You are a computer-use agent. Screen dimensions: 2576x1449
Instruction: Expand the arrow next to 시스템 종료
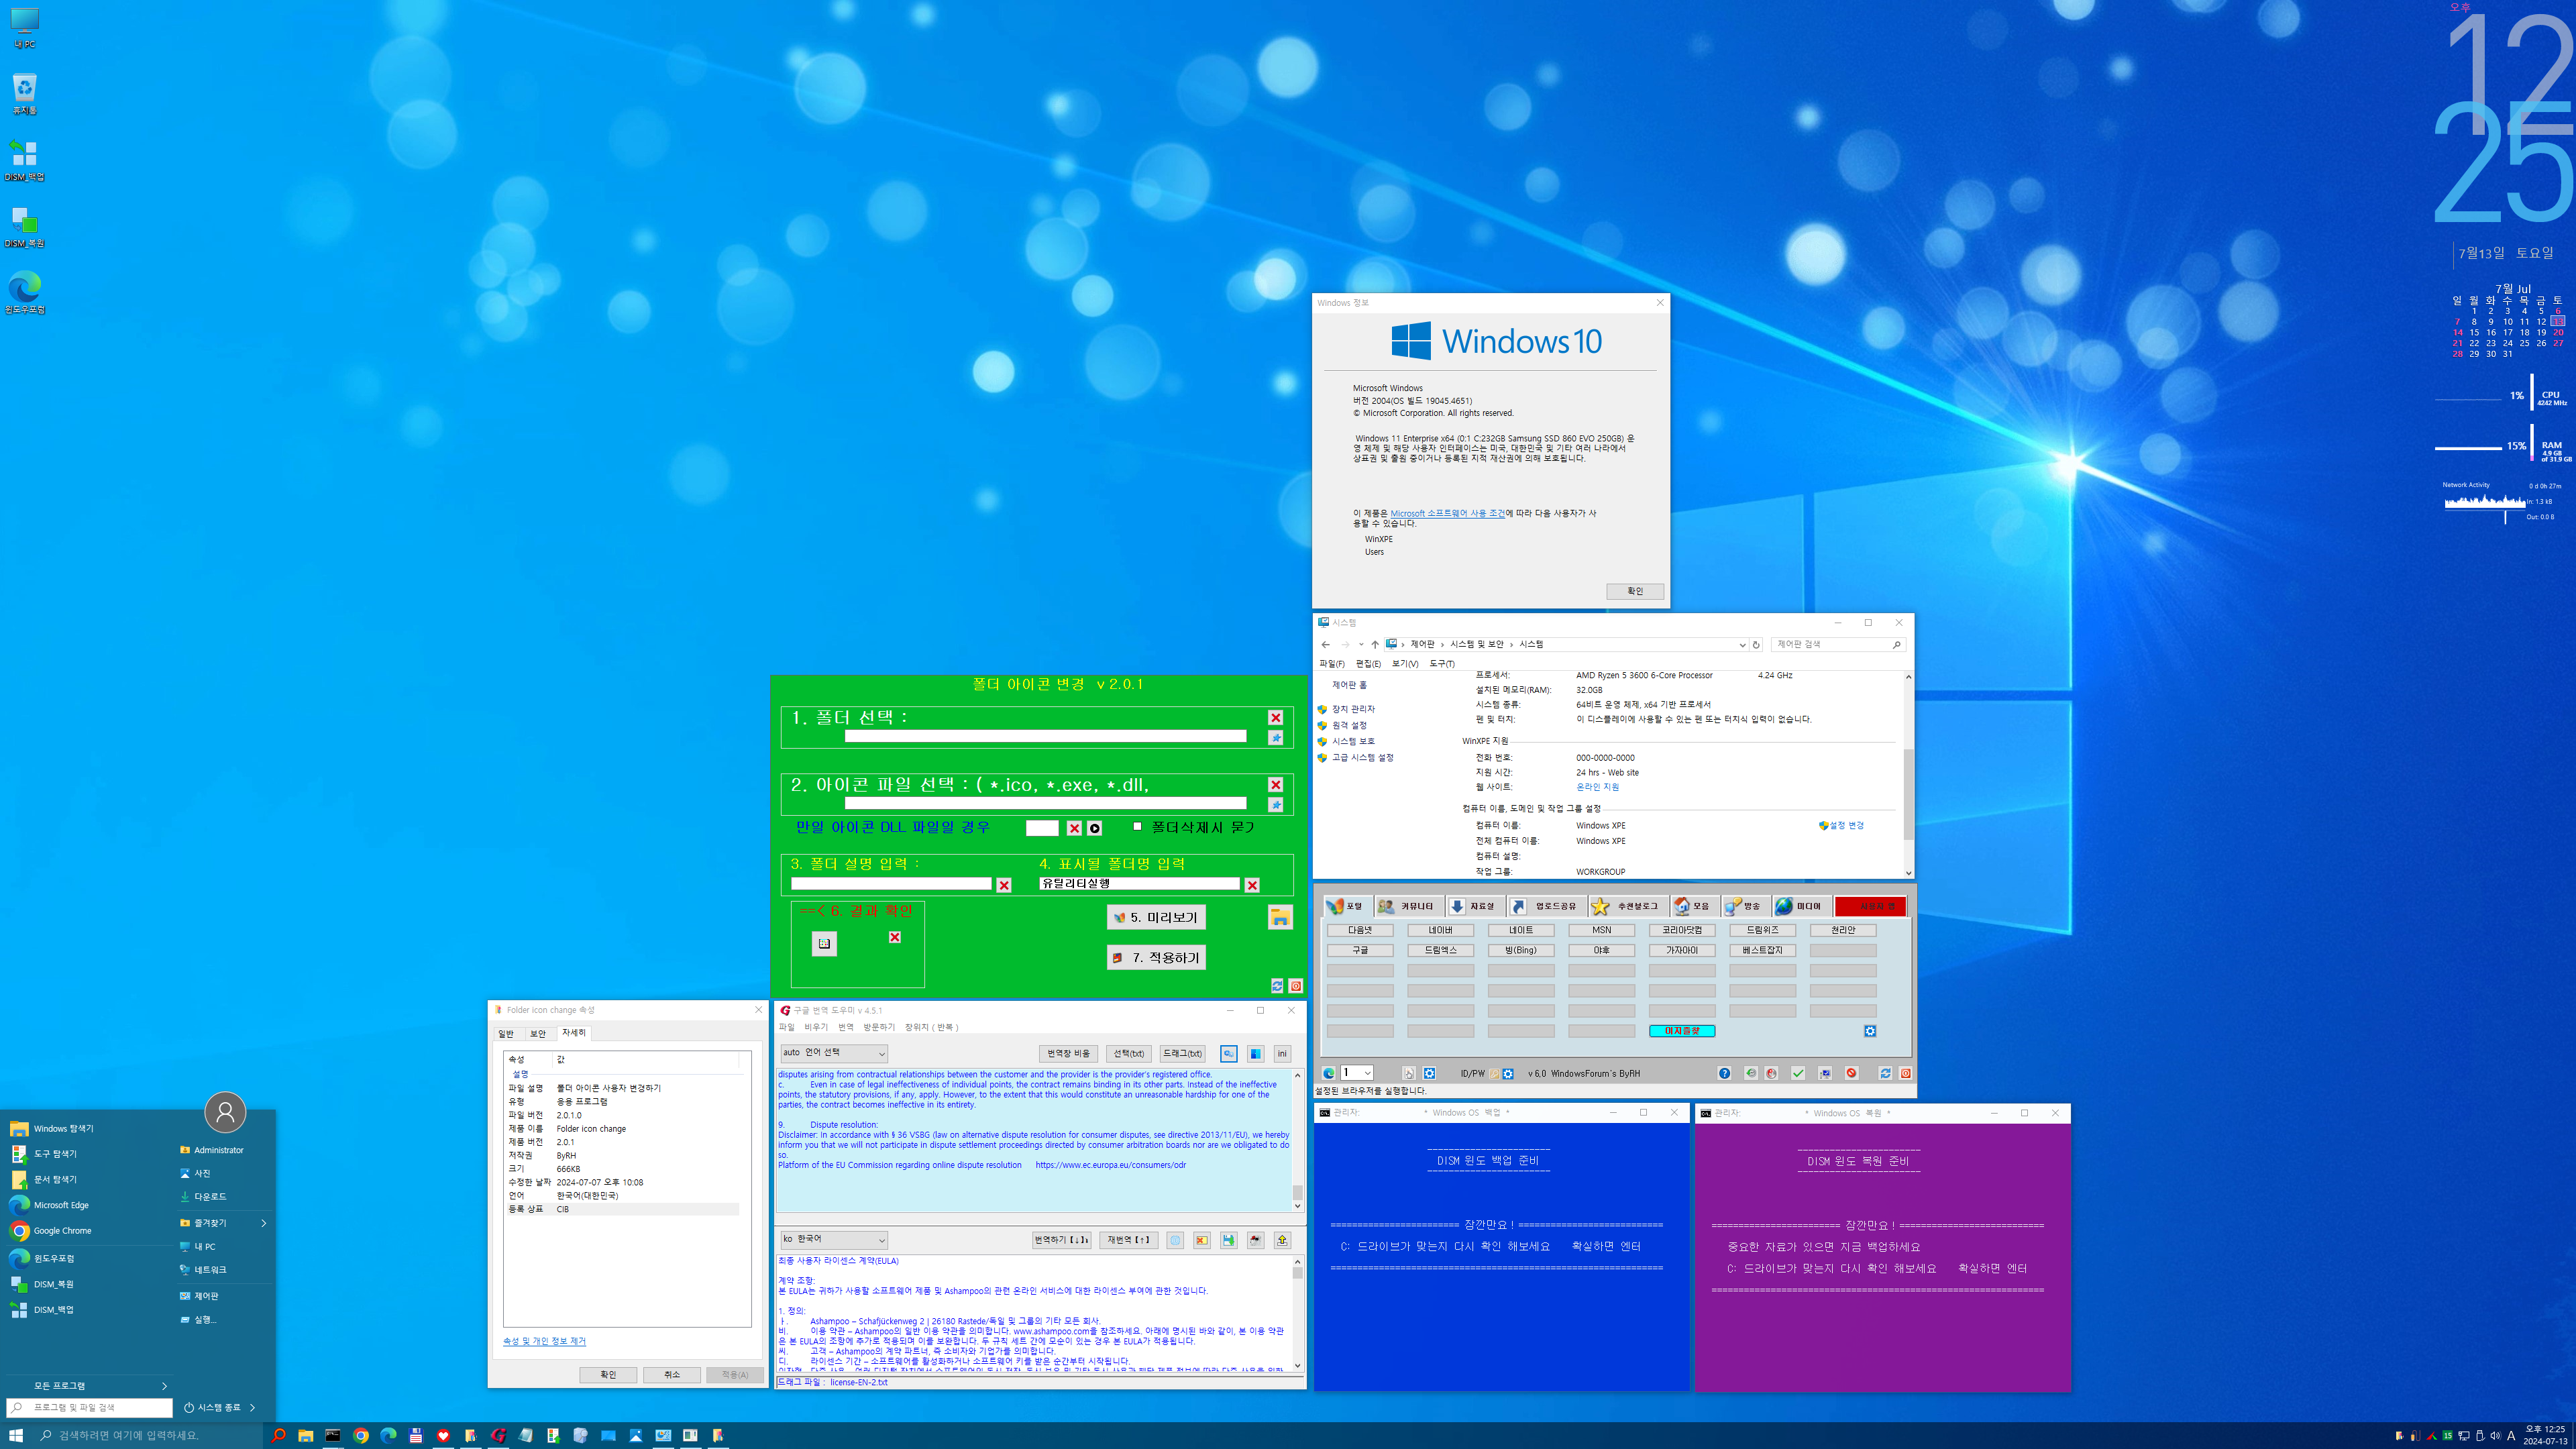tap(253, 1408)
